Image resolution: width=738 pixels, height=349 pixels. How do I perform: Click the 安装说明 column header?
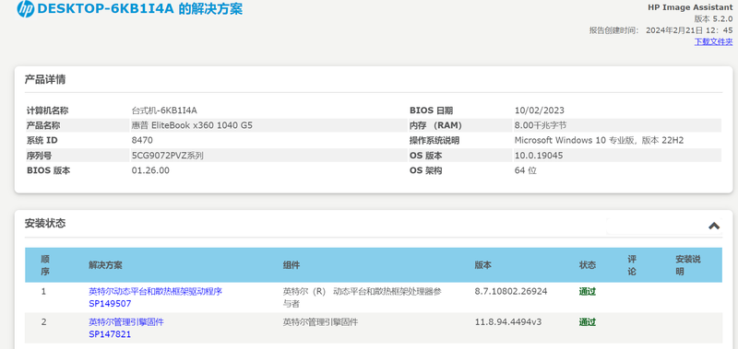(x=688, y=265)
